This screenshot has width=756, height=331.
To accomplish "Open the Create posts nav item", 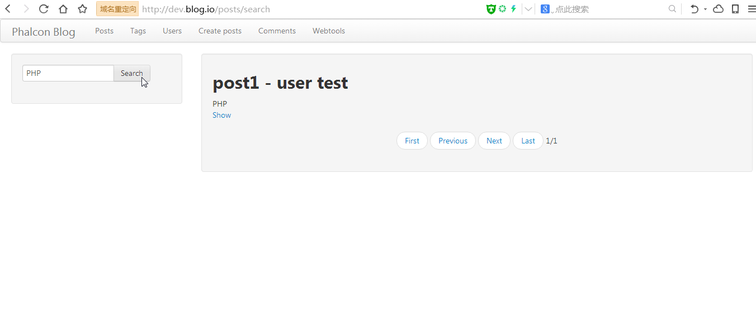I will [x=220, y=31].
